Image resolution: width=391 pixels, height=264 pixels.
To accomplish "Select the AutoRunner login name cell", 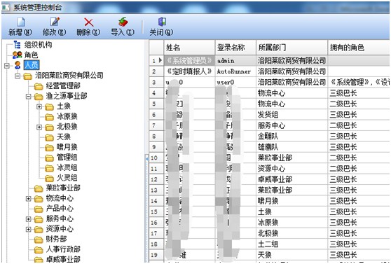I will (x=235, y=71).
